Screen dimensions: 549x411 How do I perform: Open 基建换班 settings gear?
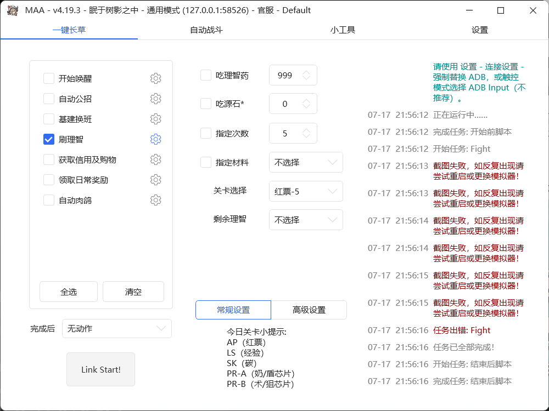click(x=155, y=119)
